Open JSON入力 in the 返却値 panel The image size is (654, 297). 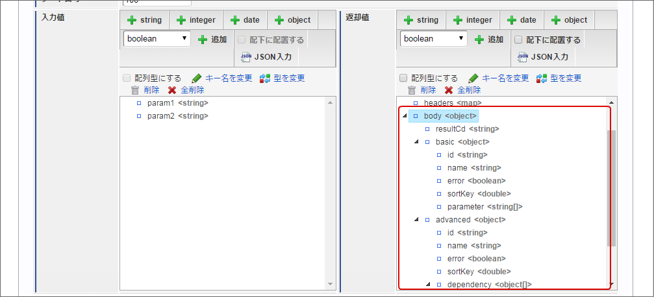point(543,56)
